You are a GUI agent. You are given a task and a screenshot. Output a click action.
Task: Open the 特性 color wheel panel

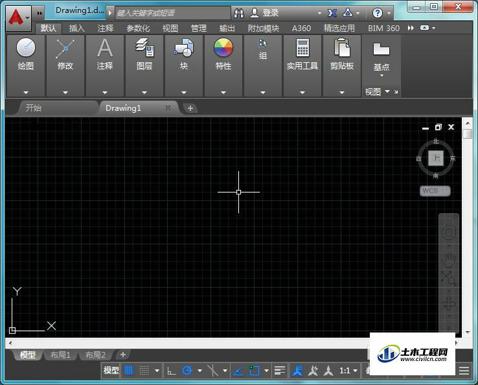coord(223,47)
